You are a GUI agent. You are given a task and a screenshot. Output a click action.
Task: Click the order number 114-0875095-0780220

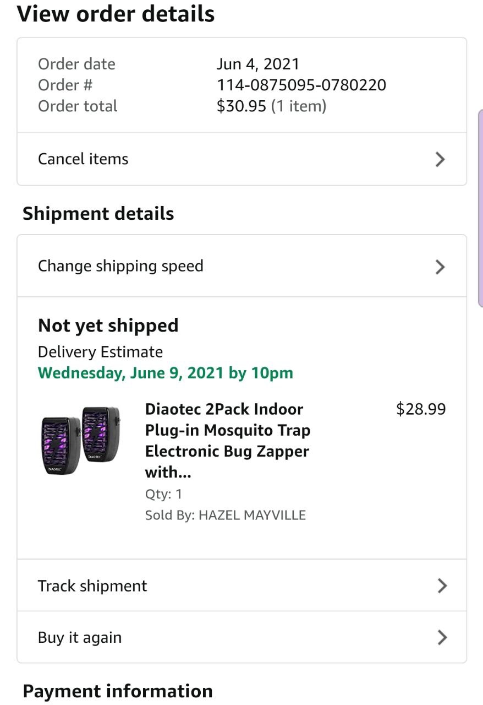[301, 85]
